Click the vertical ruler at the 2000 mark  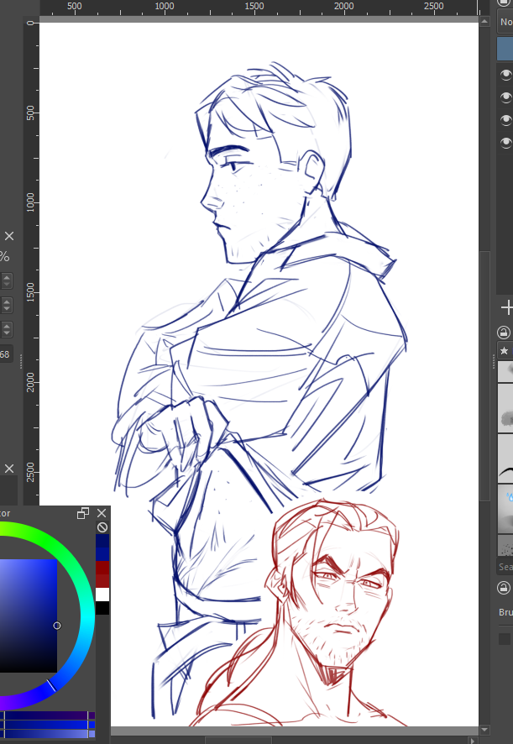point(31,382)
